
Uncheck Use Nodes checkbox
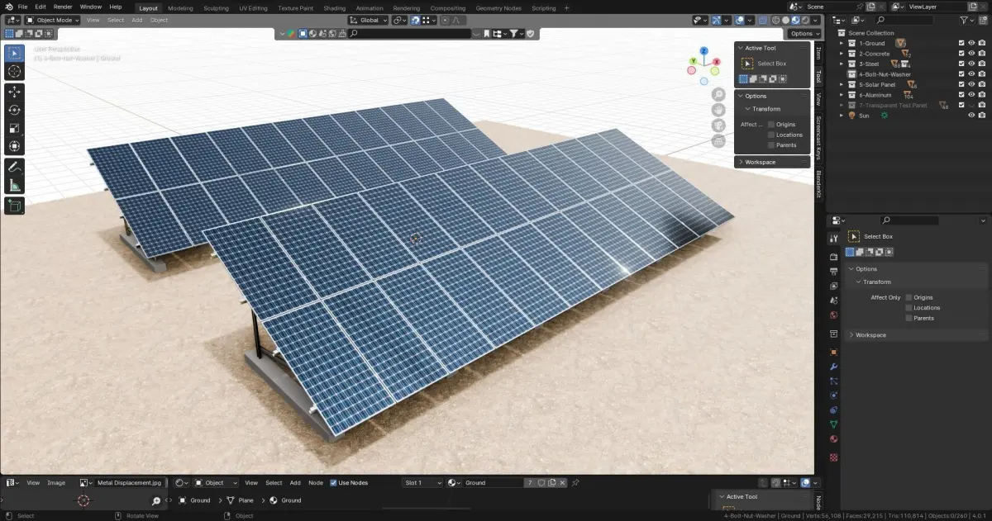(333, 483)
